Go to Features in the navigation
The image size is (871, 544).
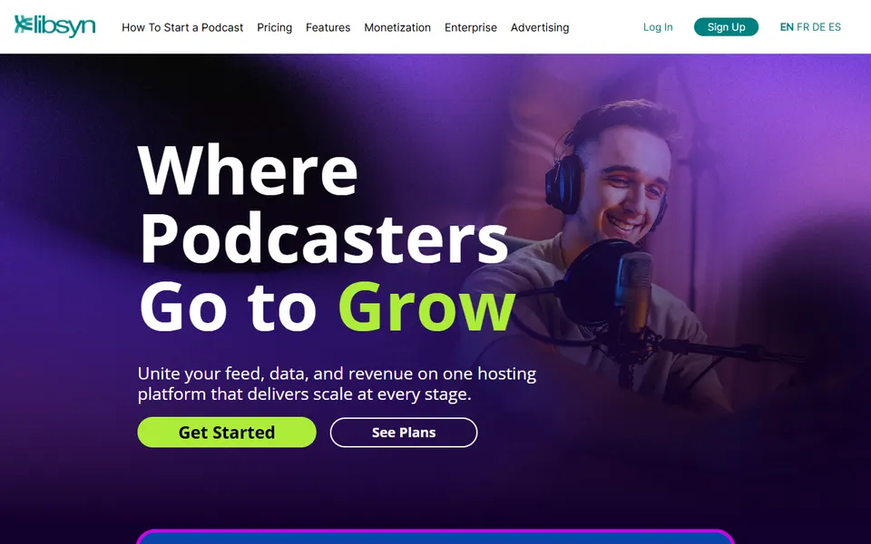[328, 27]
